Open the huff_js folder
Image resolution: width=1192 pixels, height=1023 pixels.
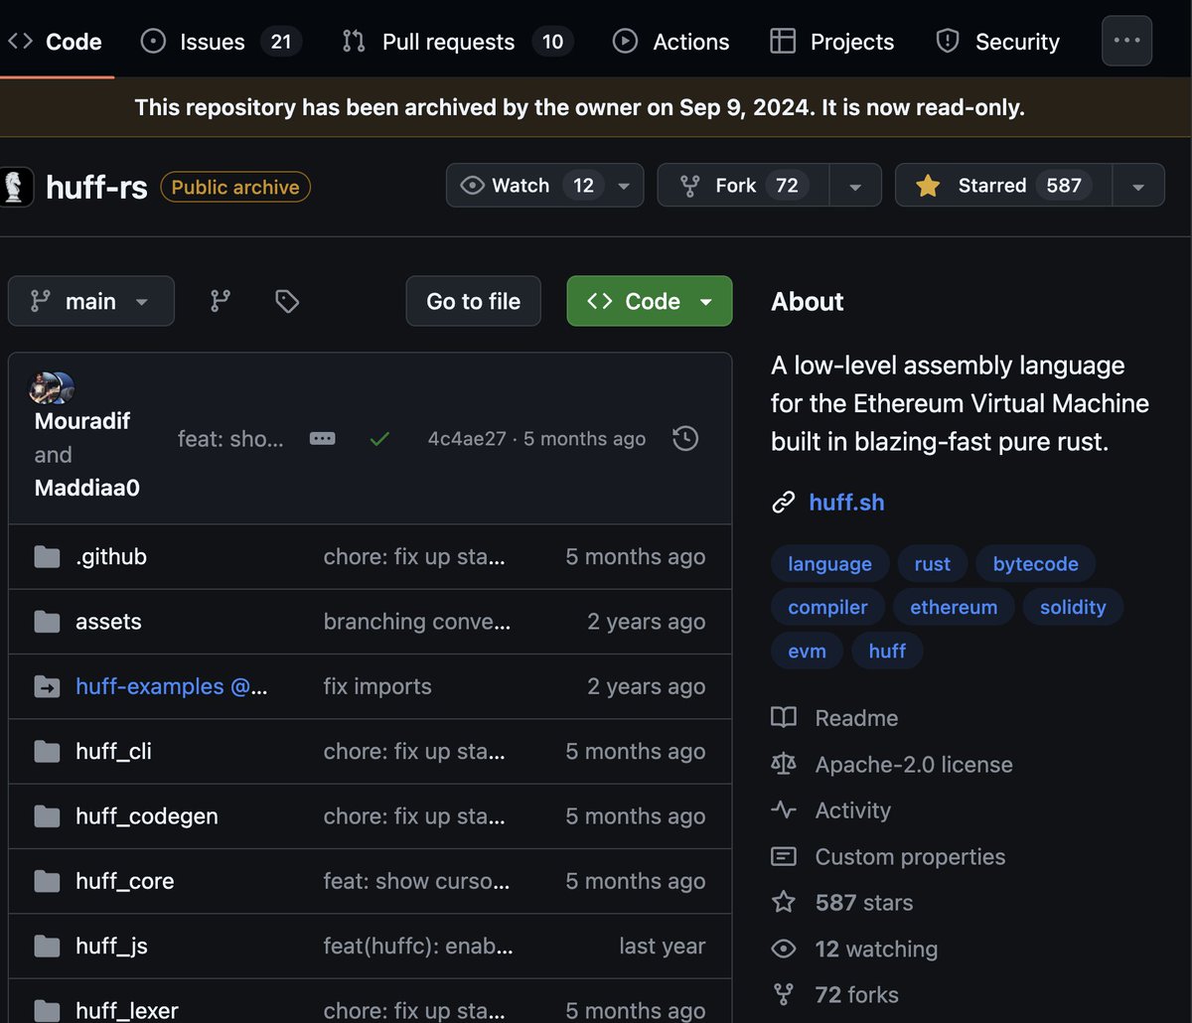click(x=111, y=947)
